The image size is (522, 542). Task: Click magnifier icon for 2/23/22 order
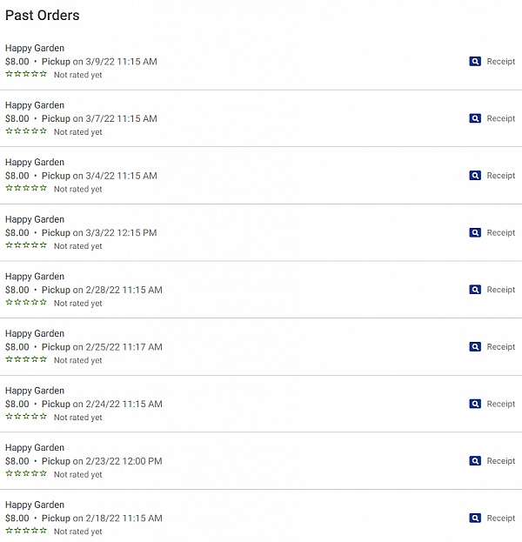click(x=475, y=461)
